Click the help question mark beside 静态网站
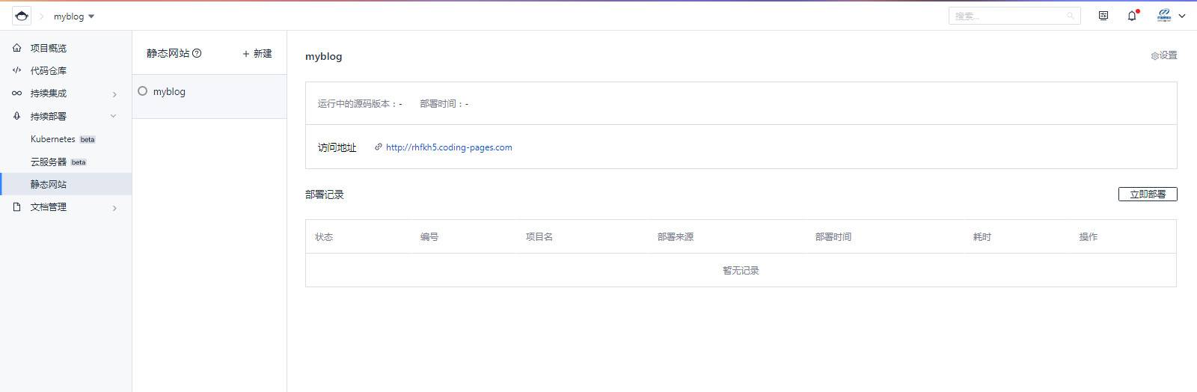The height and width of the screenshot is (392, 1197). click(197, 53)
